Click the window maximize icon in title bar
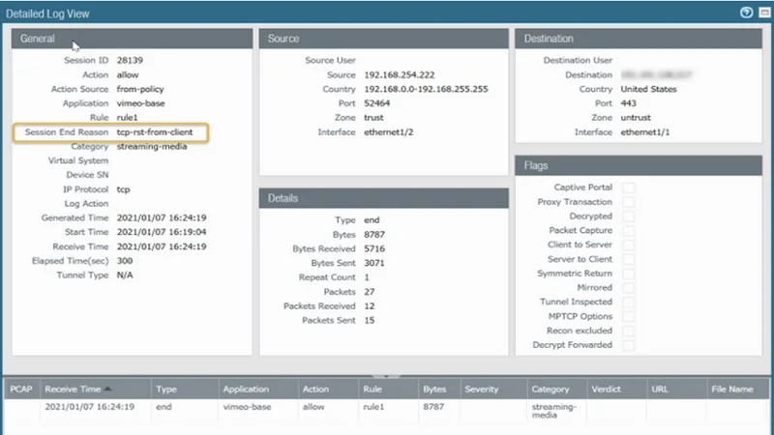 (764, 13)
